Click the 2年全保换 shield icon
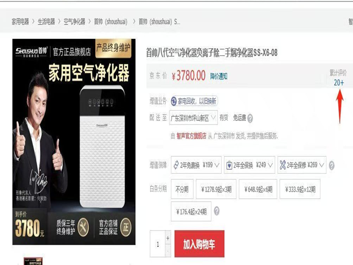 (229, 165)
